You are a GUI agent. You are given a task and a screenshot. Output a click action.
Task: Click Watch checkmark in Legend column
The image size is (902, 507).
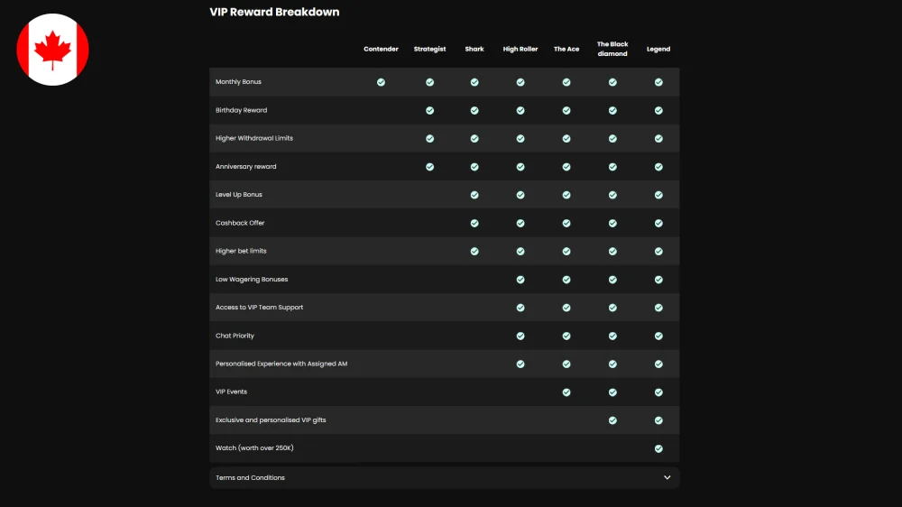pyautogui.click(x=658, y=449)
